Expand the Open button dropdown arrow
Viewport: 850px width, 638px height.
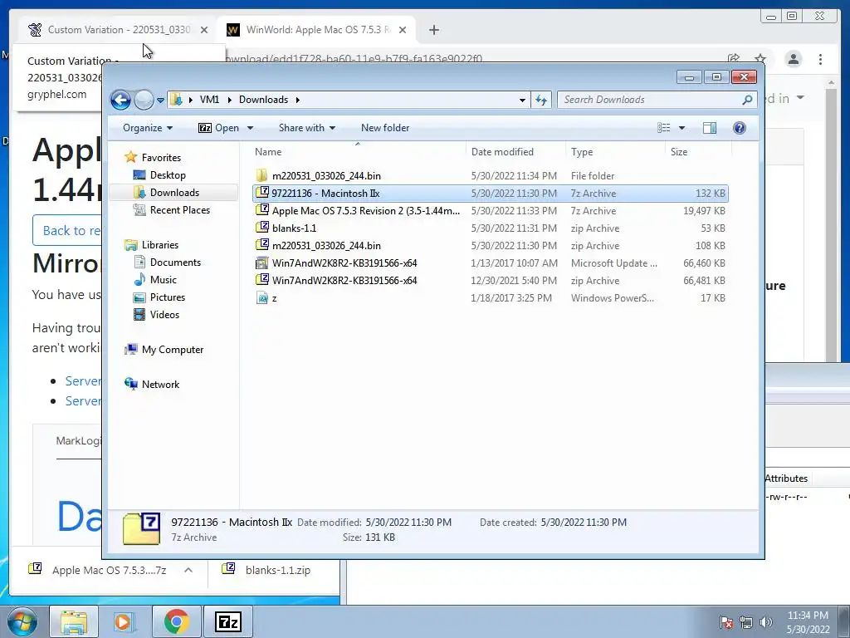250,129
